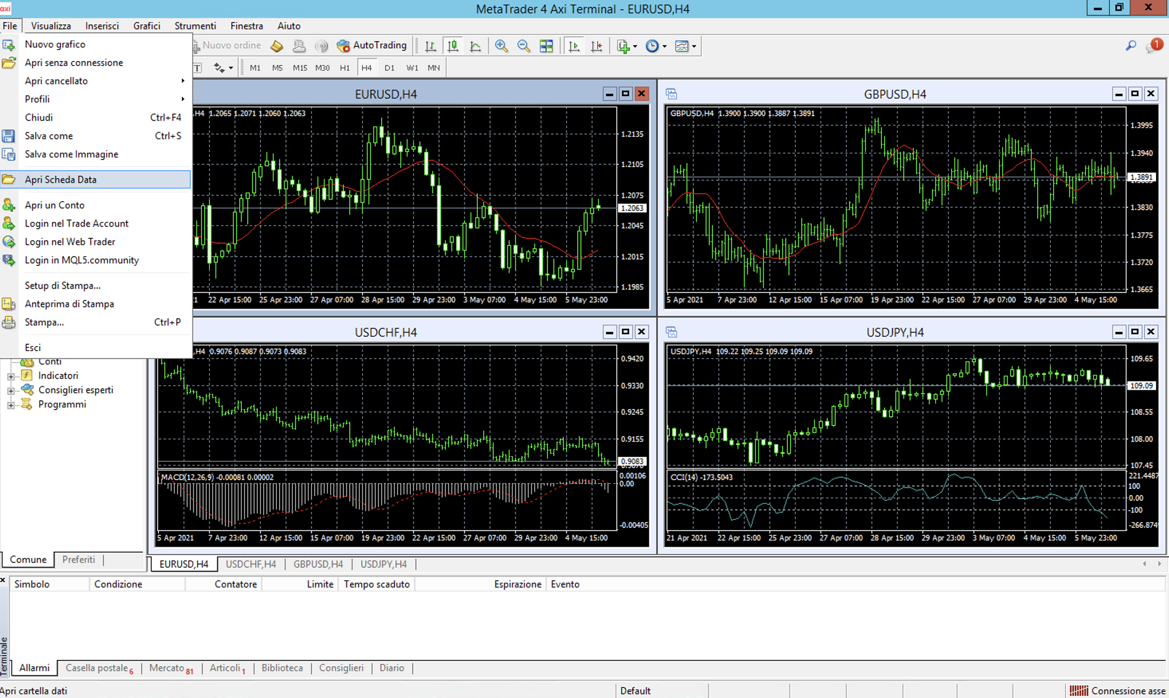Select the line chart icon
The image size is (1169, 698).
click(x=475, y=46)
